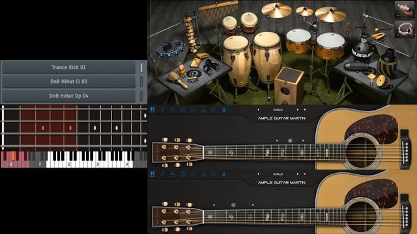Viewport: 417px width, 234px height.
Task: Open triangle-shaped icon in lower guitar toolbar
Action: click(x=203, y=174)
